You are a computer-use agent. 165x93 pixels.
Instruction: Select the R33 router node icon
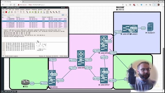click(x=25, y=82)
